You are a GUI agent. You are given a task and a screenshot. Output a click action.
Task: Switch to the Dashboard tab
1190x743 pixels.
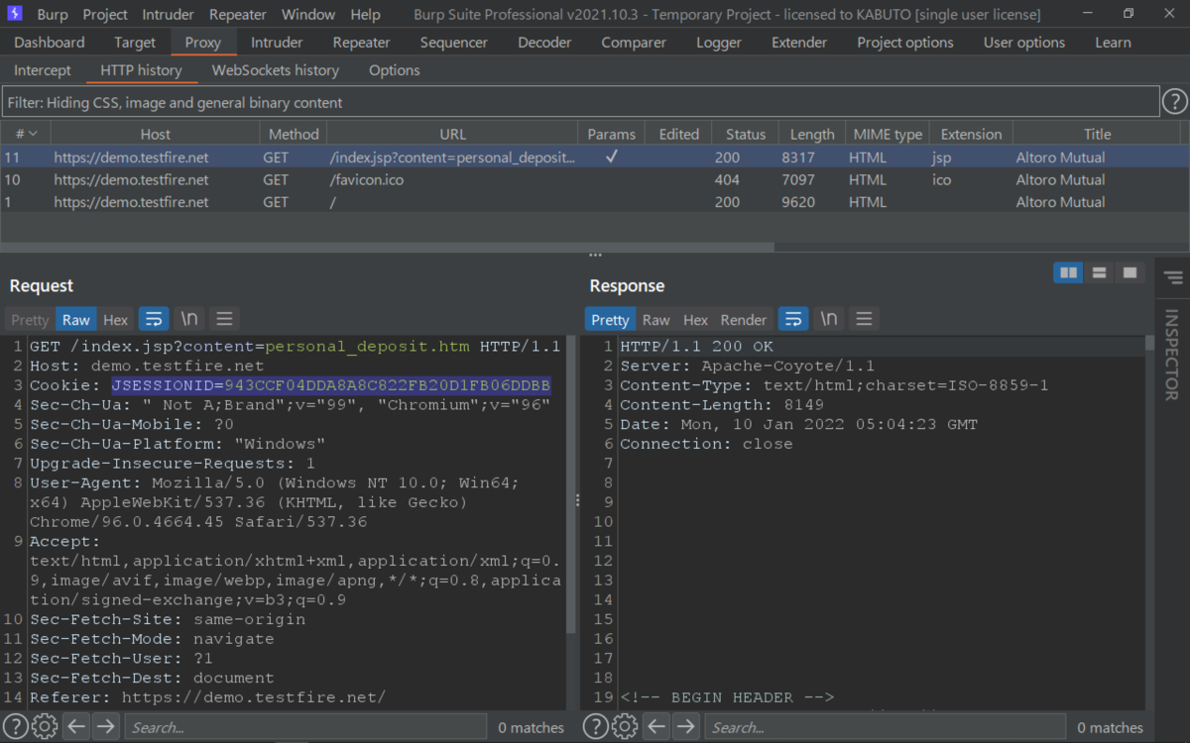(50, 43)
